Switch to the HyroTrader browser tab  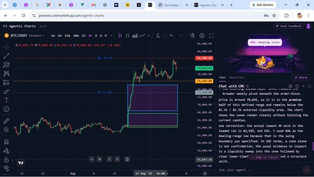tap(173, 5)
